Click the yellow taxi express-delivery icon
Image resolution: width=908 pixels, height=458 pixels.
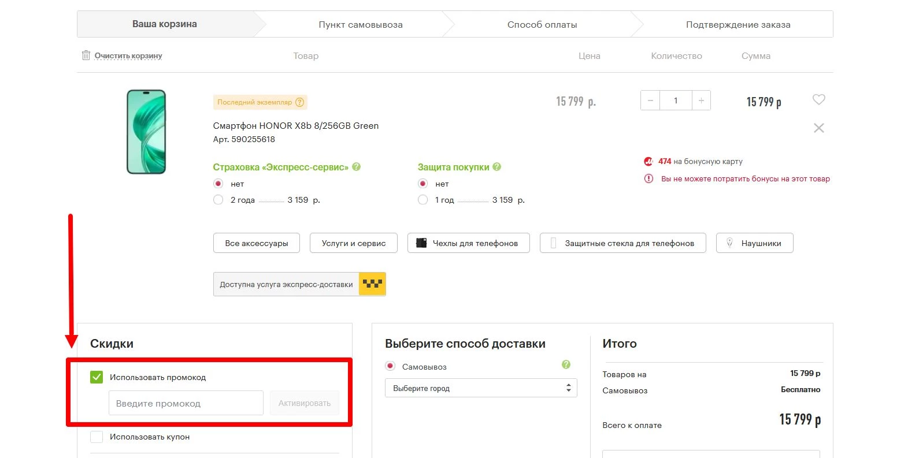372,284
